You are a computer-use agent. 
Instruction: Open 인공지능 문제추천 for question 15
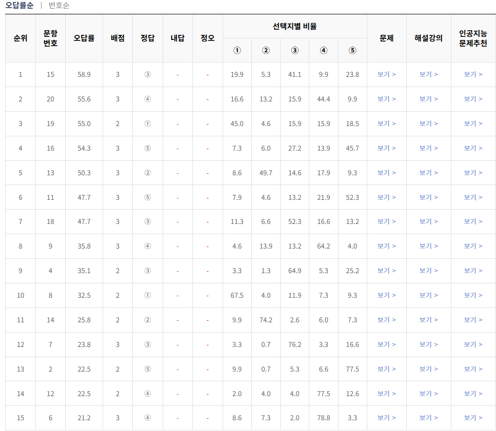[472, 74]
